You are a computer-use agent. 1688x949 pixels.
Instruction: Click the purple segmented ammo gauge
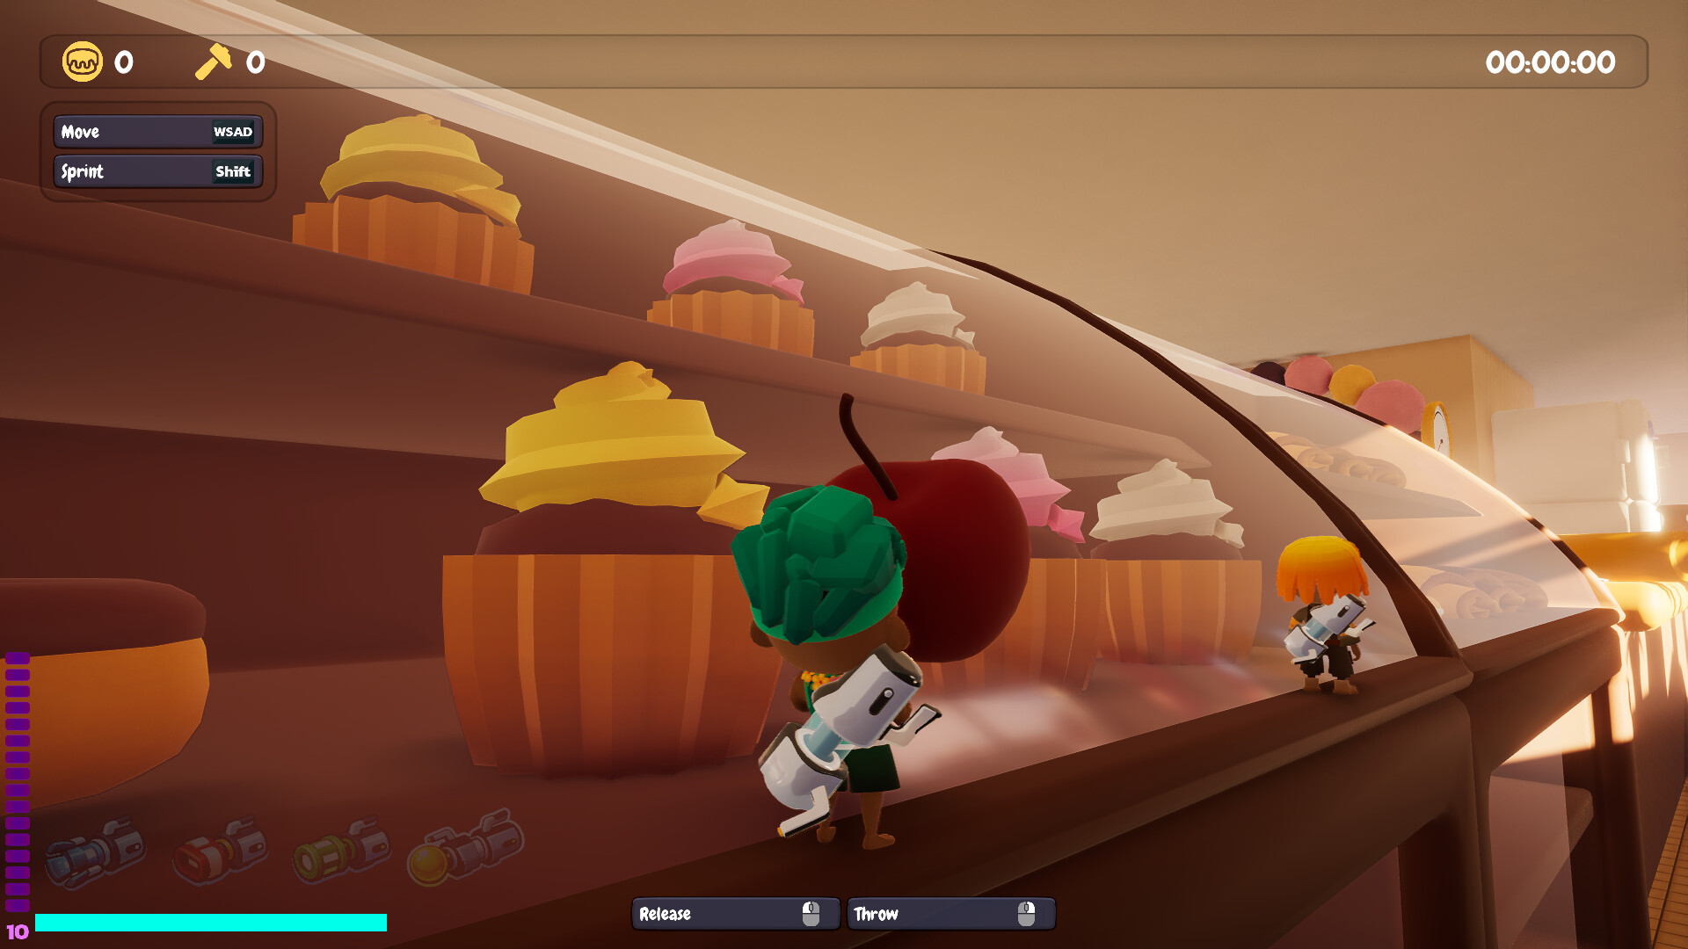point(18,782)
